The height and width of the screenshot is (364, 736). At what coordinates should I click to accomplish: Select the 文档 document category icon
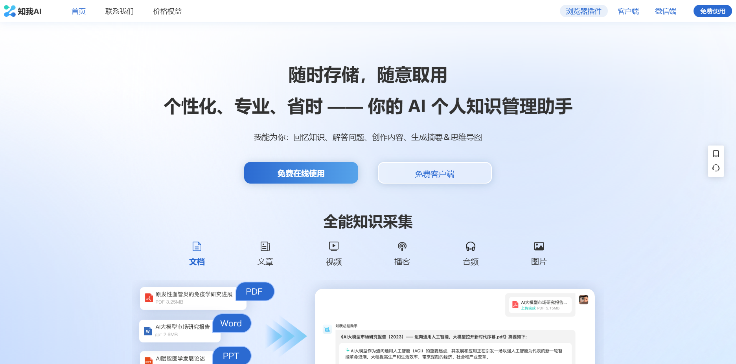[x=197, y=246]
